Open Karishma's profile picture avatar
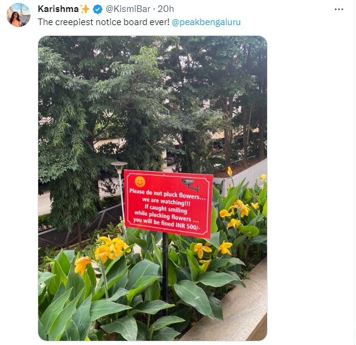 click(x=19, y=15)
